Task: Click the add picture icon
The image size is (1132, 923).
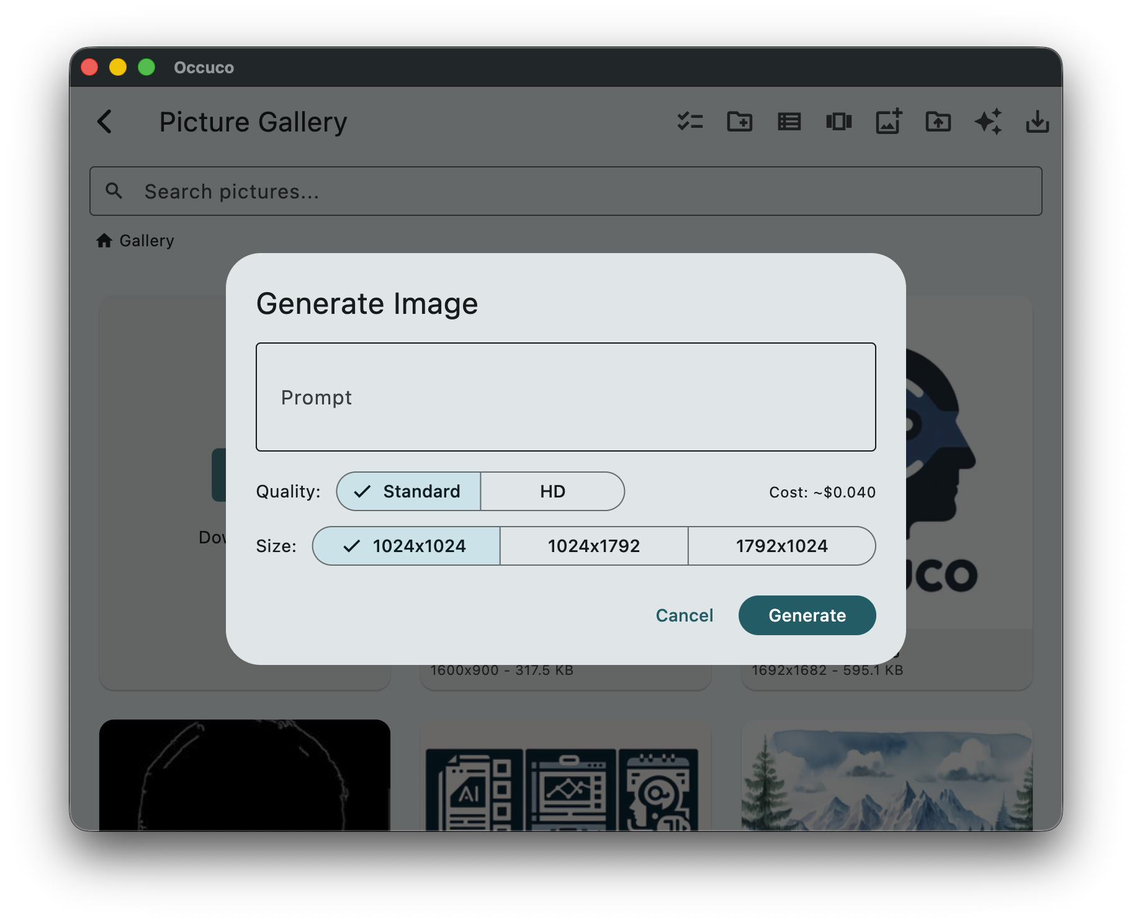Action: [888, 122]
